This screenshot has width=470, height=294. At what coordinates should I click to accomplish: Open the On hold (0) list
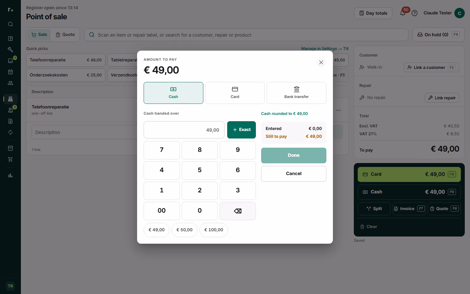pyautogui.click(x=439, y=35)
